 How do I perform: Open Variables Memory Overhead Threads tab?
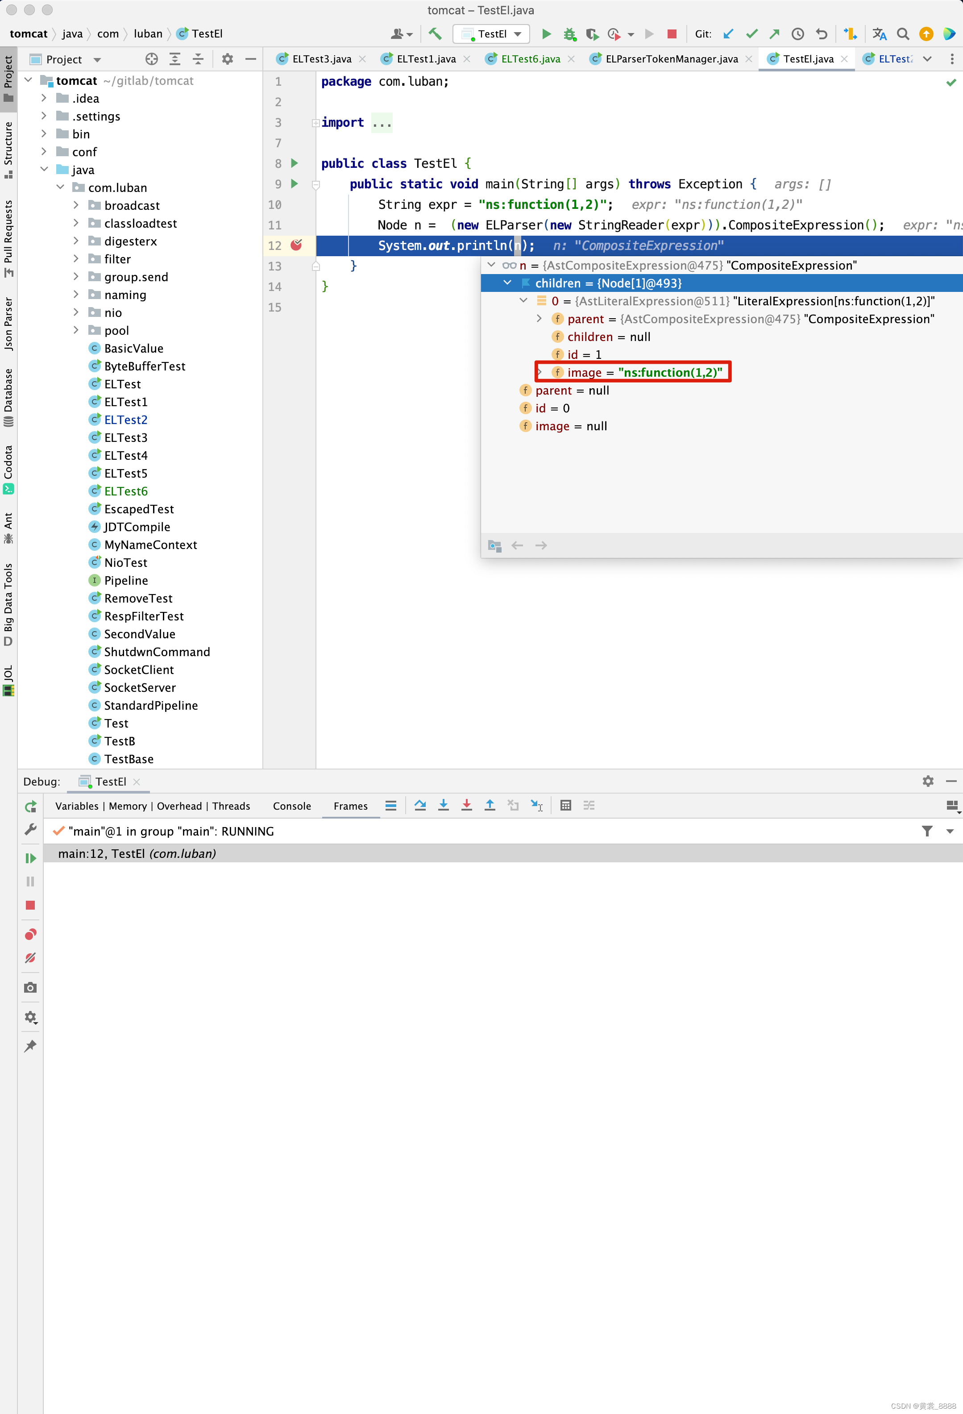(153, 806)
